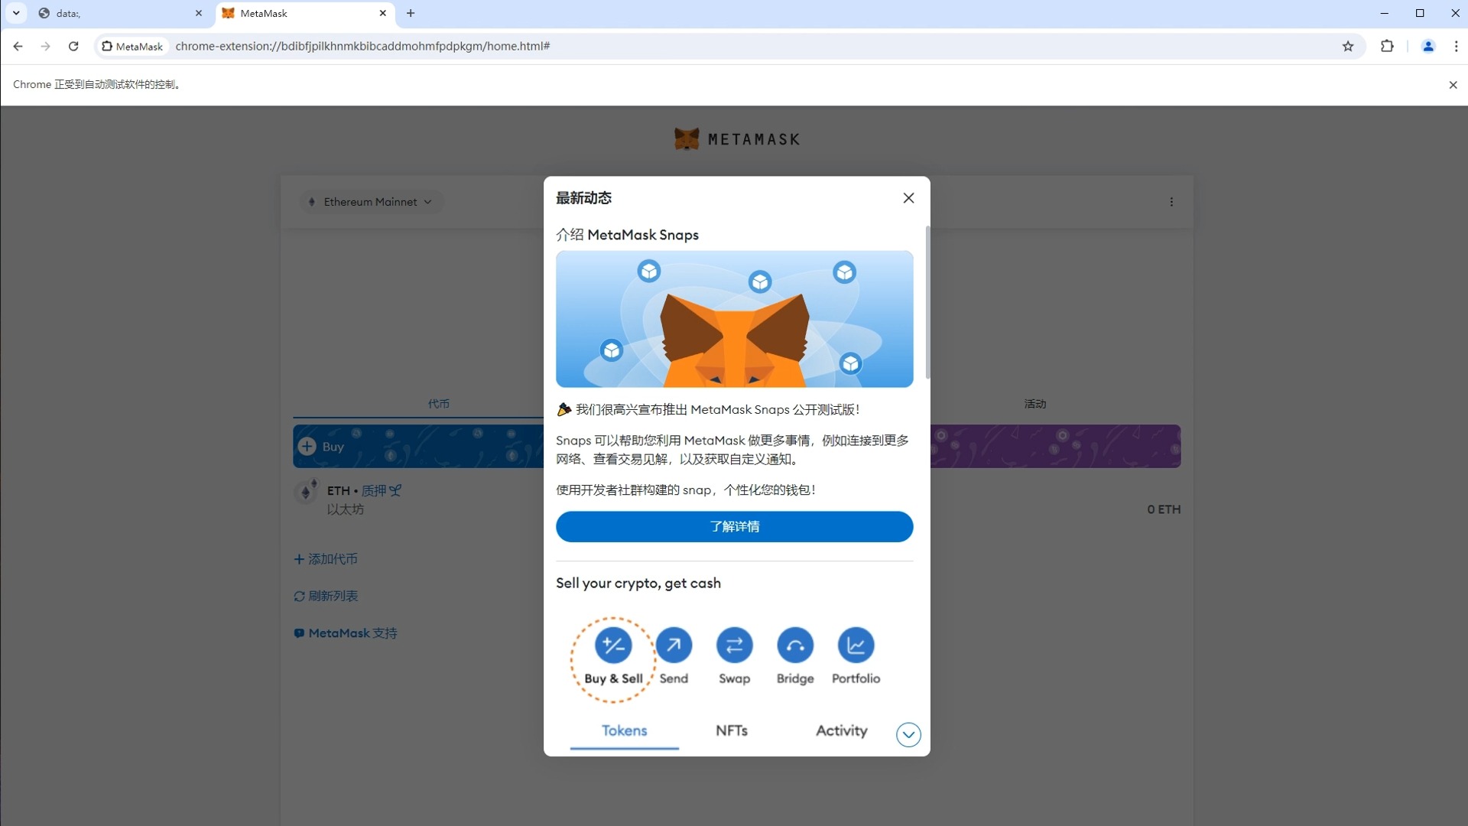The width and height of the screenshot is (1468, 826).
Task: Click the Send icon
Action: [x=673, y=645]
